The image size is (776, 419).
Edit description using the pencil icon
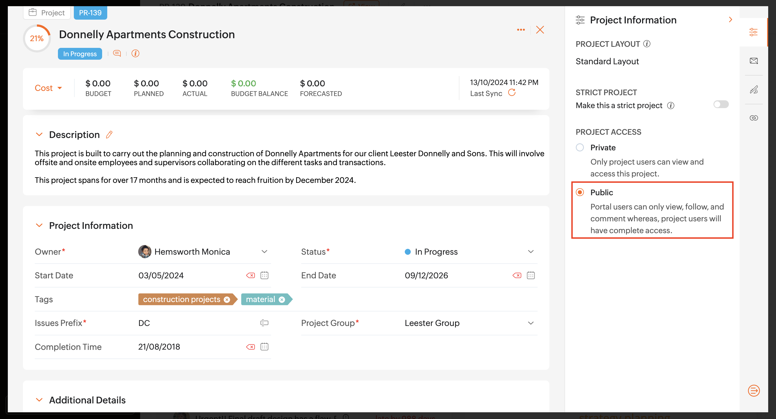109,134
